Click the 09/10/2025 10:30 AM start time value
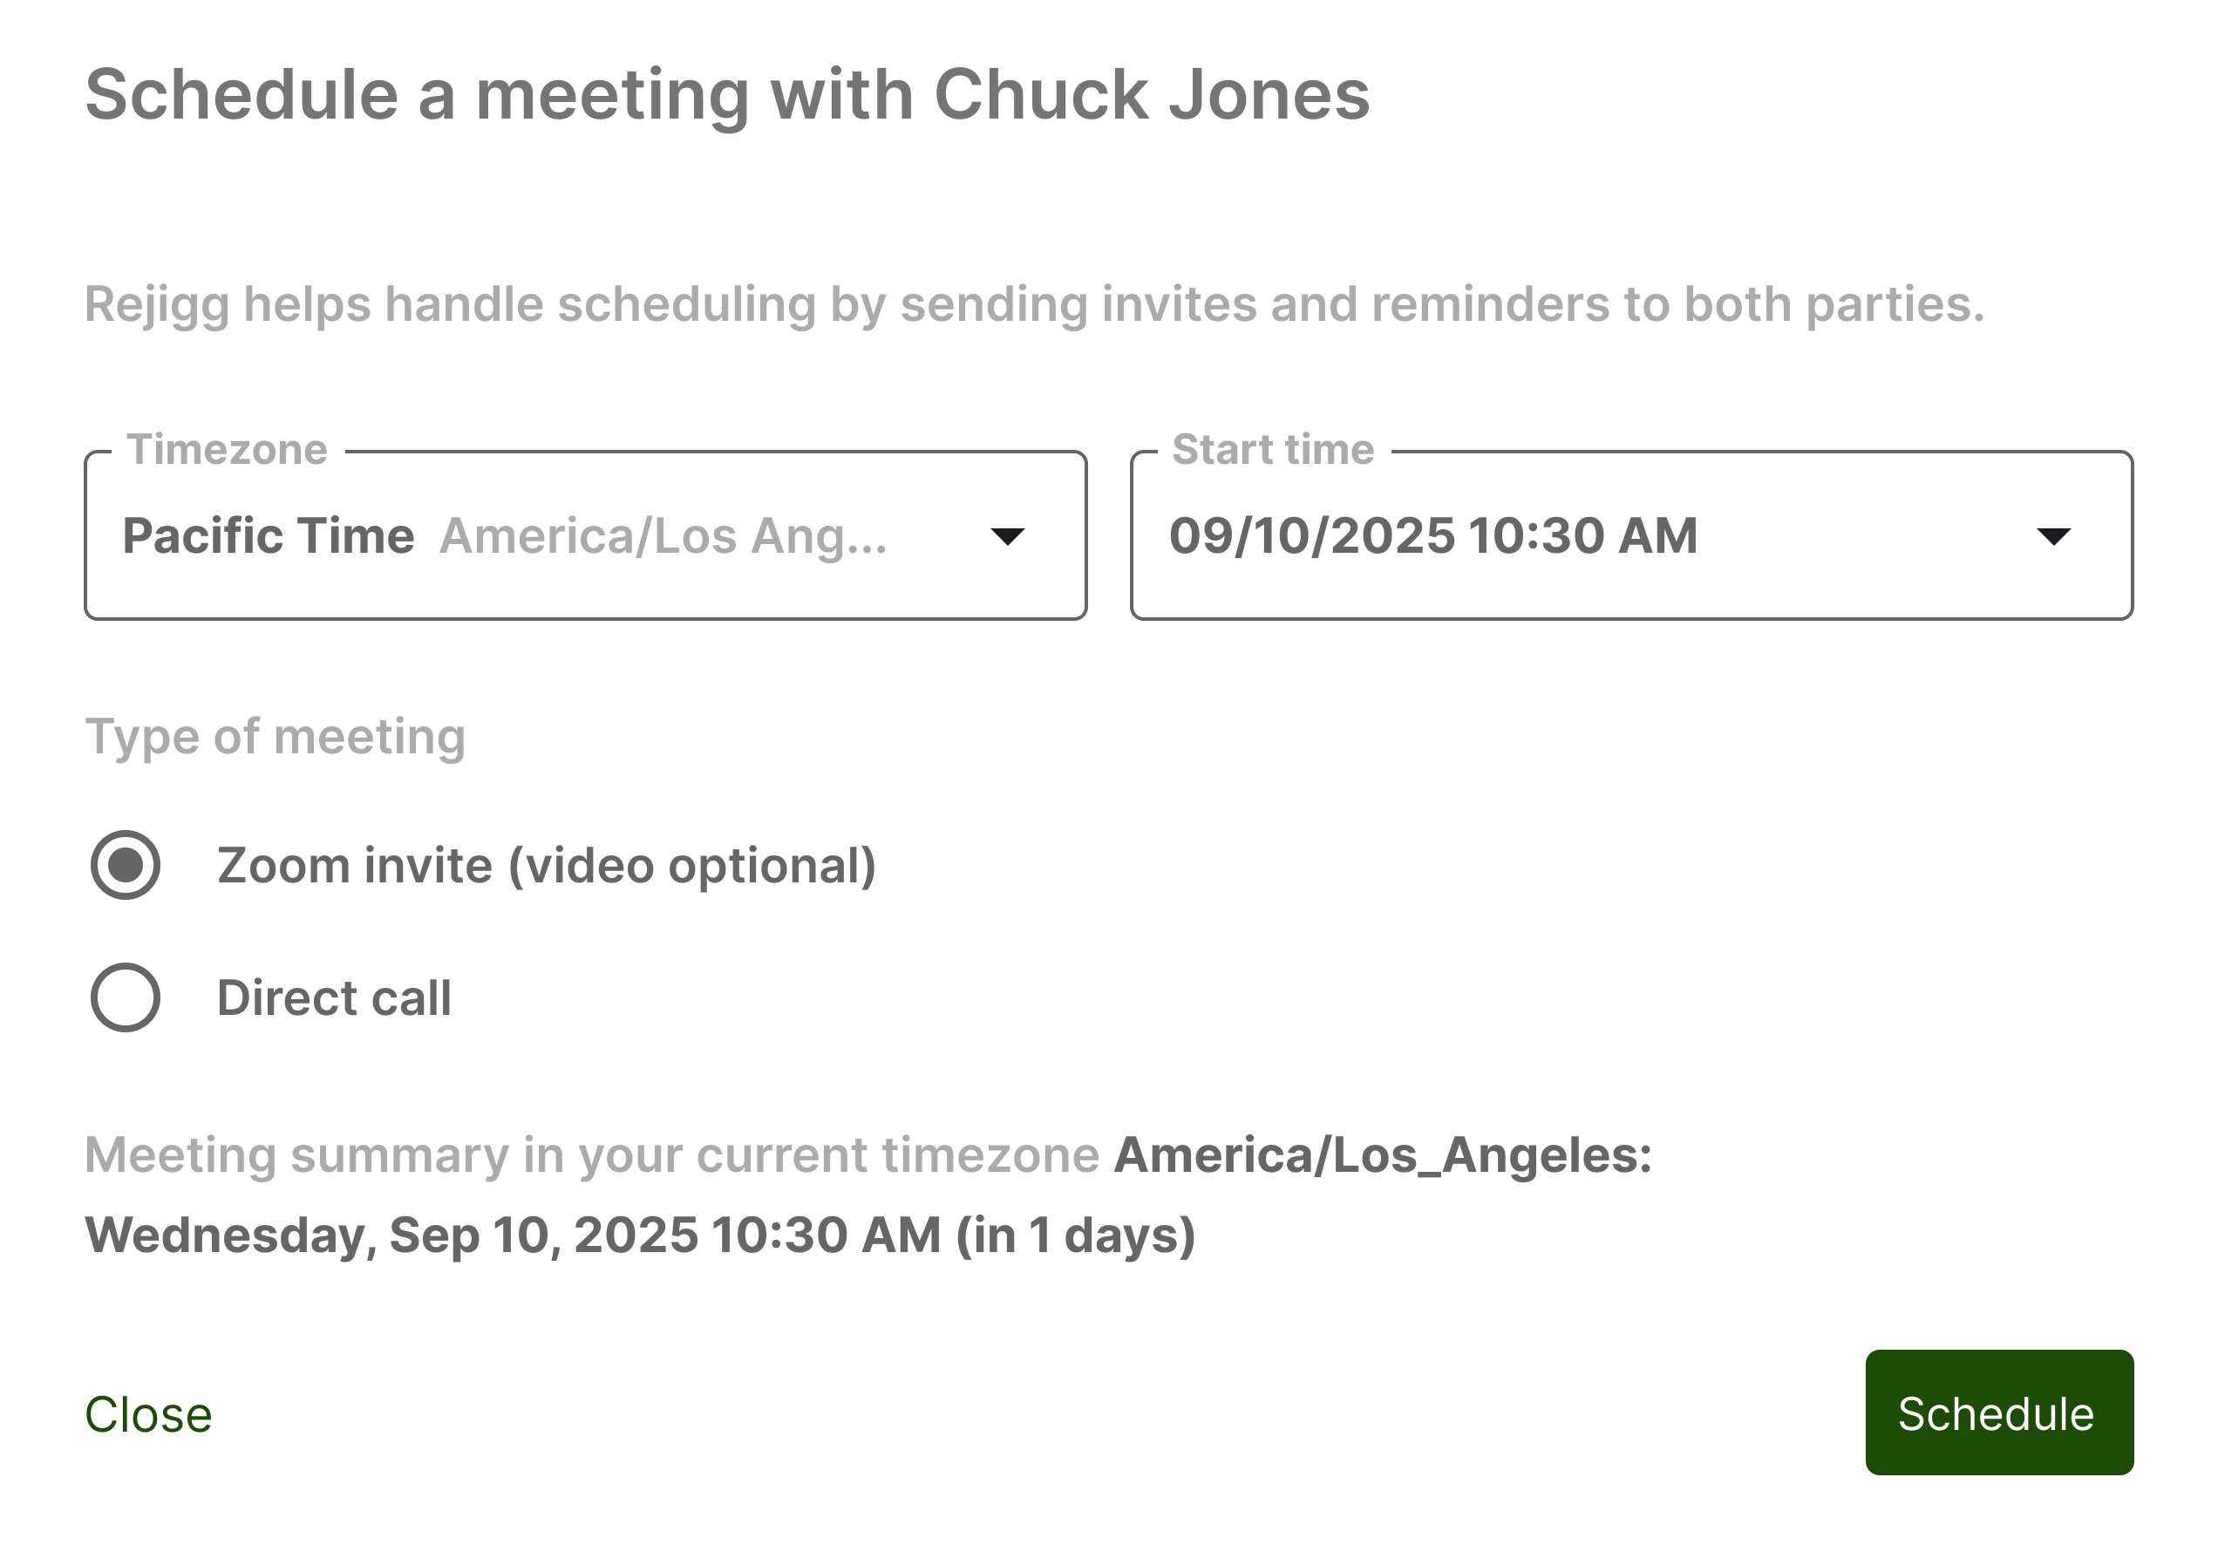 [x=1432, y=536]
